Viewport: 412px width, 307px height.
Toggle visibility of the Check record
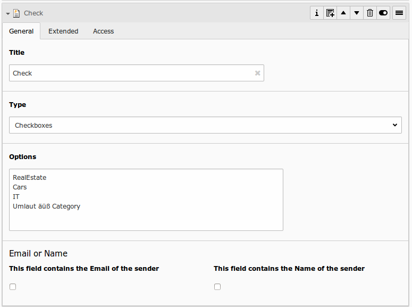point(383,13)
